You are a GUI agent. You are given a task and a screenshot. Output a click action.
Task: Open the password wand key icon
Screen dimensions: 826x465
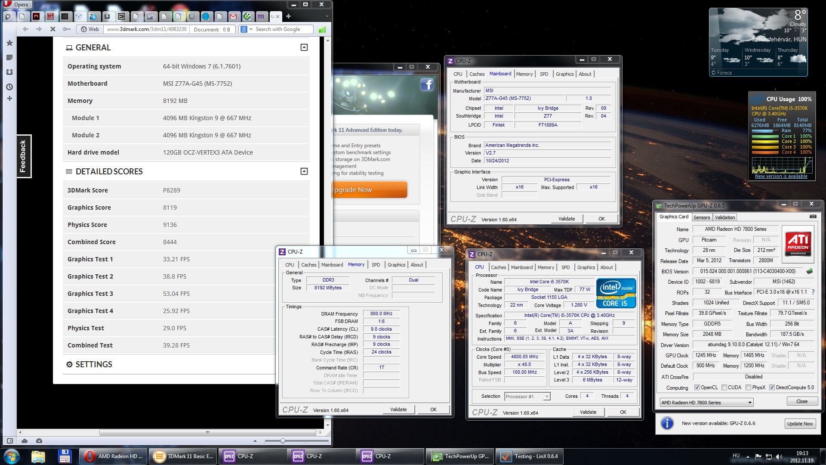click(66, 29)
